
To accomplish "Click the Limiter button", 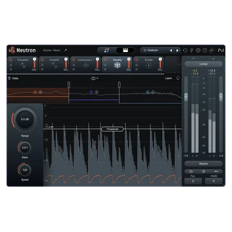I will (x=203, y=64).
